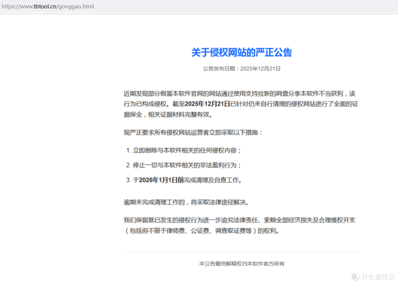Click the sentence 逾期未完成清理工作的，将采取法律途径解决

186,202
